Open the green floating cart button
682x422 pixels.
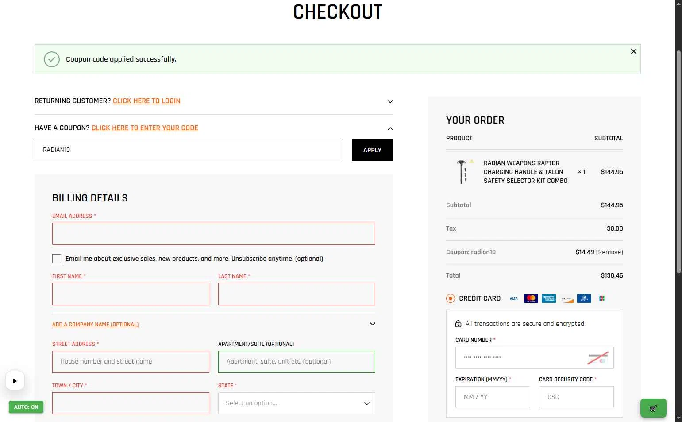tap(653, 408)
